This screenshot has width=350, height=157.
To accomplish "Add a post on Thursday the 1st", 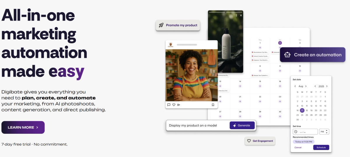I will tap(260, 47).
